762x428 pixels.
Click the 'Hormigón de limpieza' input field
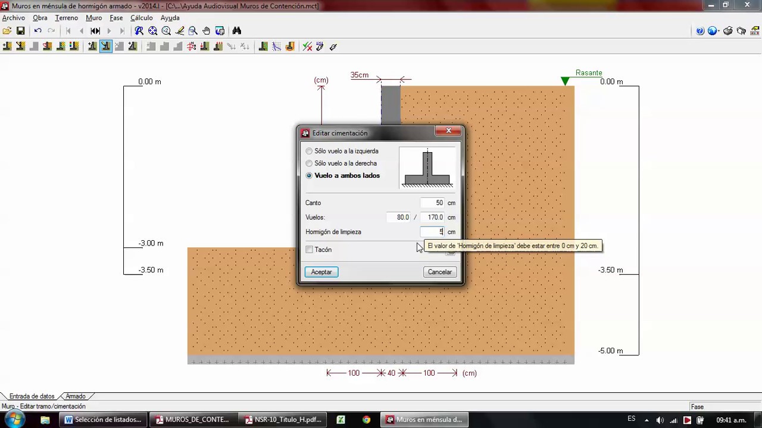coord(432,232)
